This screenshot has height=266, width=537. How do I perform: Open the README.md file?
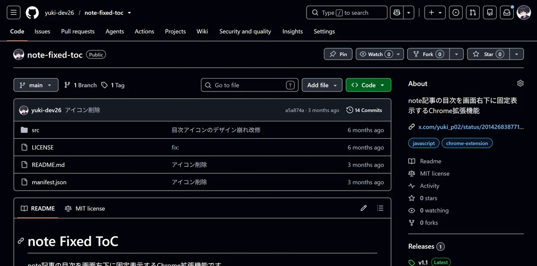click(x=48, y=165)
